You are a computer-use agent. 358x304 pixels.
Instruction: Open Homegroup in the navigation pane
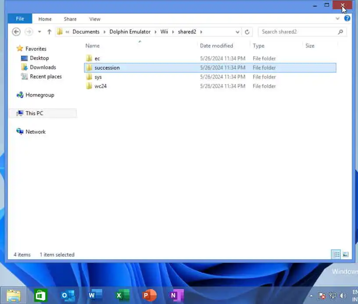40,95
